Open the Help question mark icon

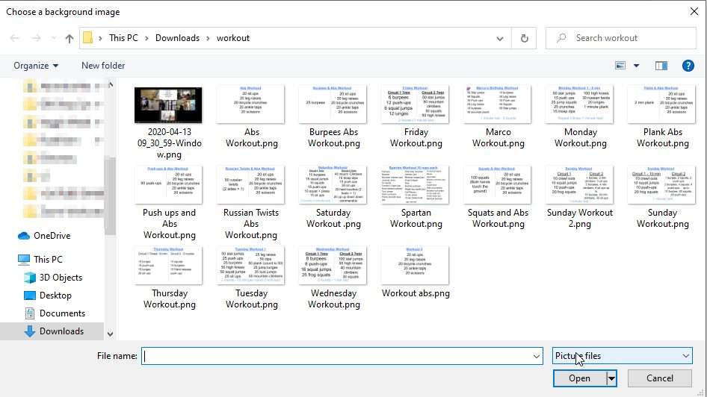[688, 66]
